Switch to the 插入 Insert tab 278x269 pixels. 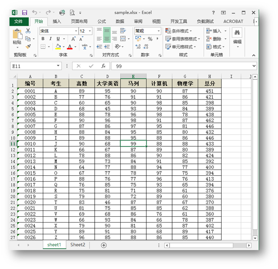(57, 22)
